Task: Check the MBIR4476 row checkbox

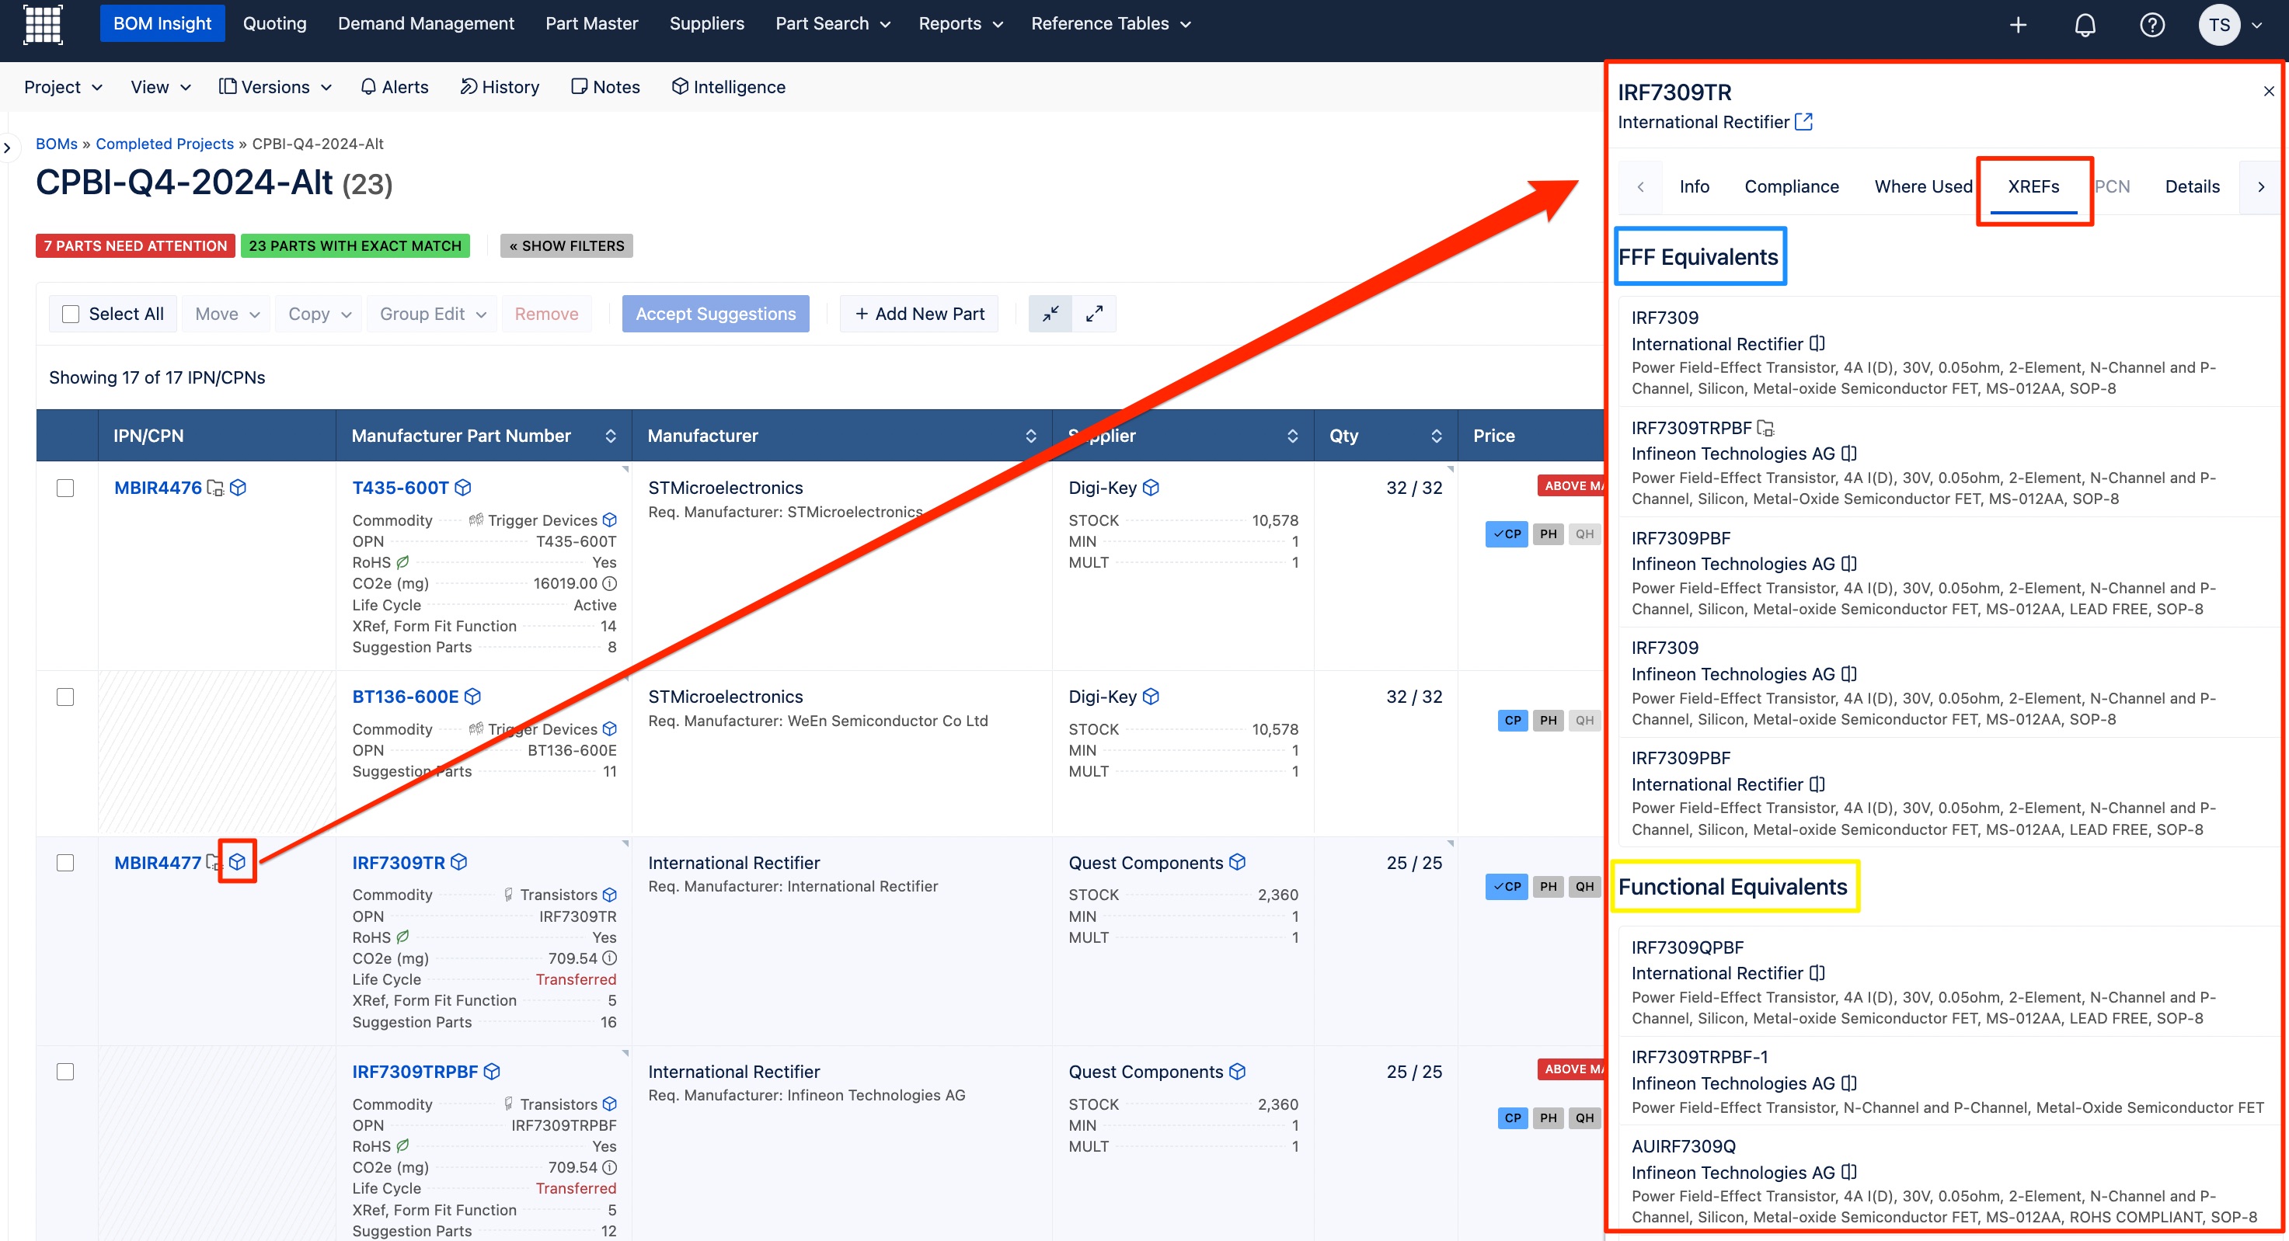Action: 64,488
